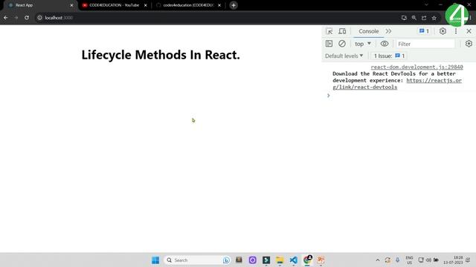
Task: Show more DevTools tabs via double chevron
Action: click(x=388, y=31)
